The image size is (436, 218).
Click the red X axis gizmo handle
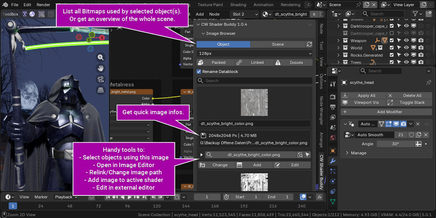(102, 38)
